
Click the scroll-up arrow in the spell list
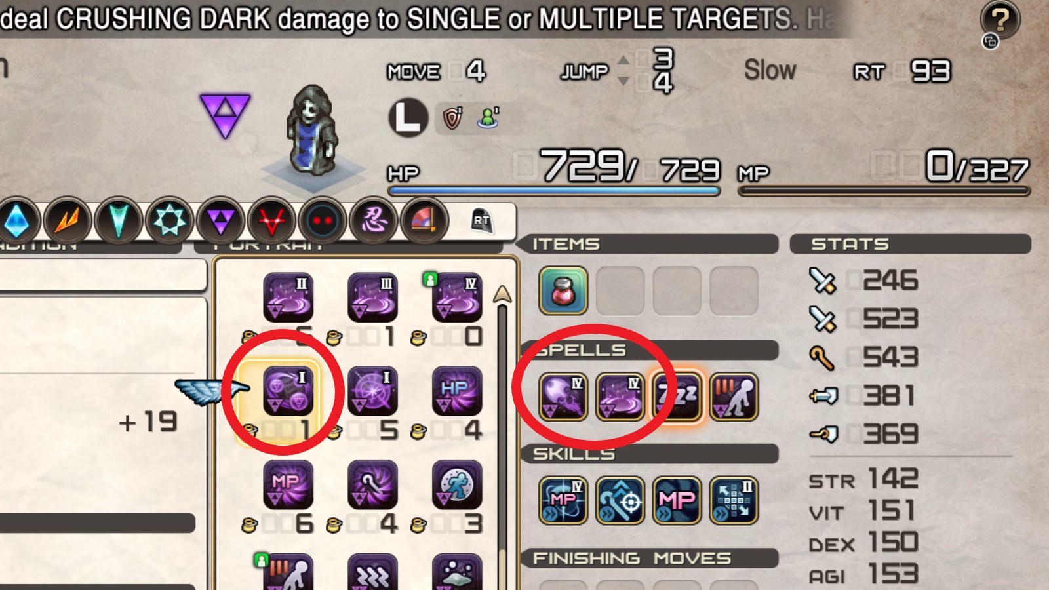tap(502, 294)
